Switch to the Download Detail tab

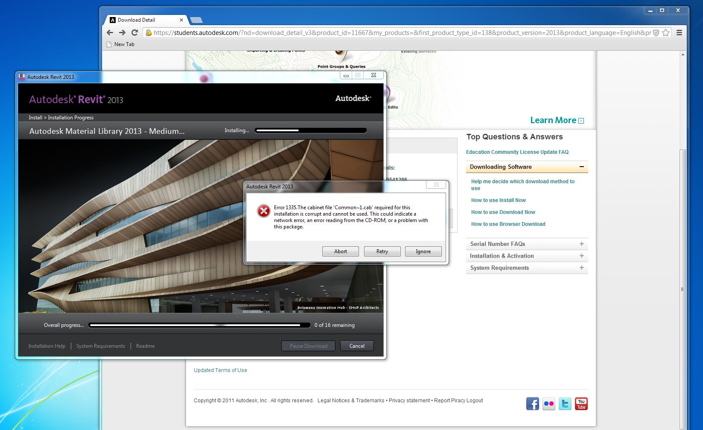coord(146,20)
